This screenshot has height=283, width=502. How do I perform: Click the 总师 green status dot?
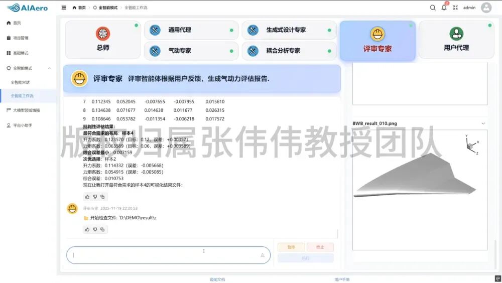click(136, 25)
